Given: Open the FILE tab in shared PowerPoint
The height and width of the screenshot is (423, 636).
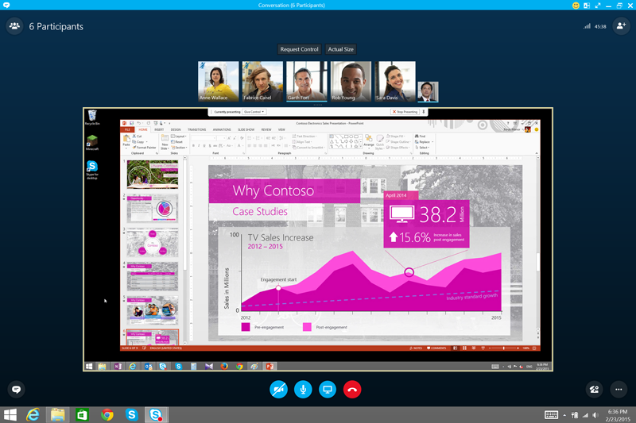Looking at the screenshot, I should tap(127, 129).
